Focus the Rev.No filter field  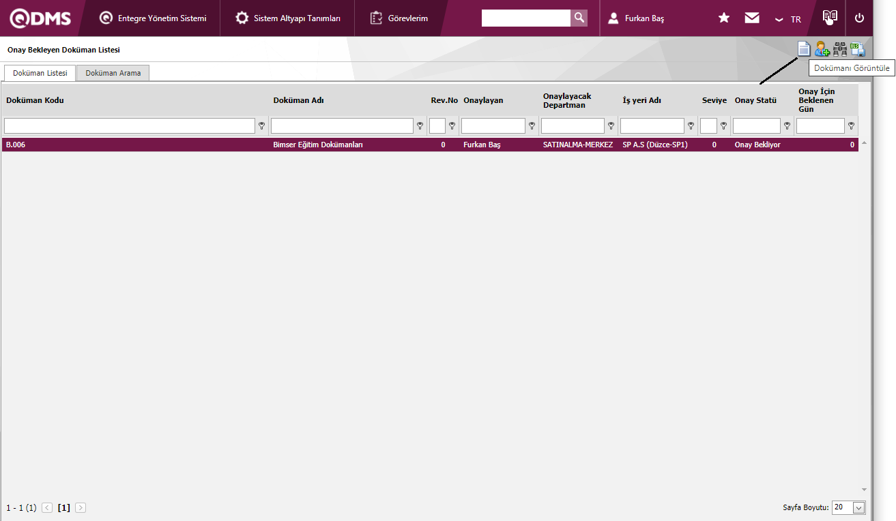[437, 126]
